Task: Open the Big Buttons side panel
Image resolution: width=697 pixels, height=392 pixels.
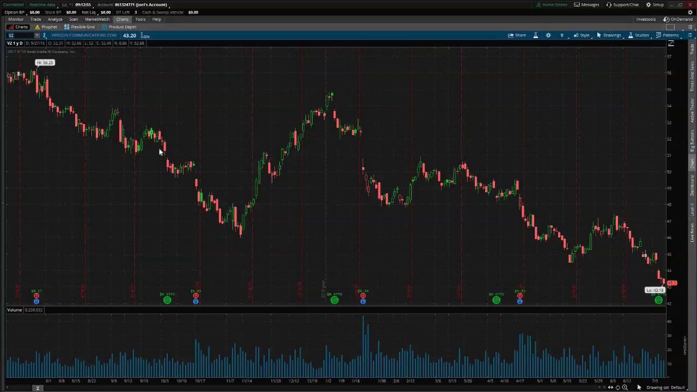Action: pos(692,140)
